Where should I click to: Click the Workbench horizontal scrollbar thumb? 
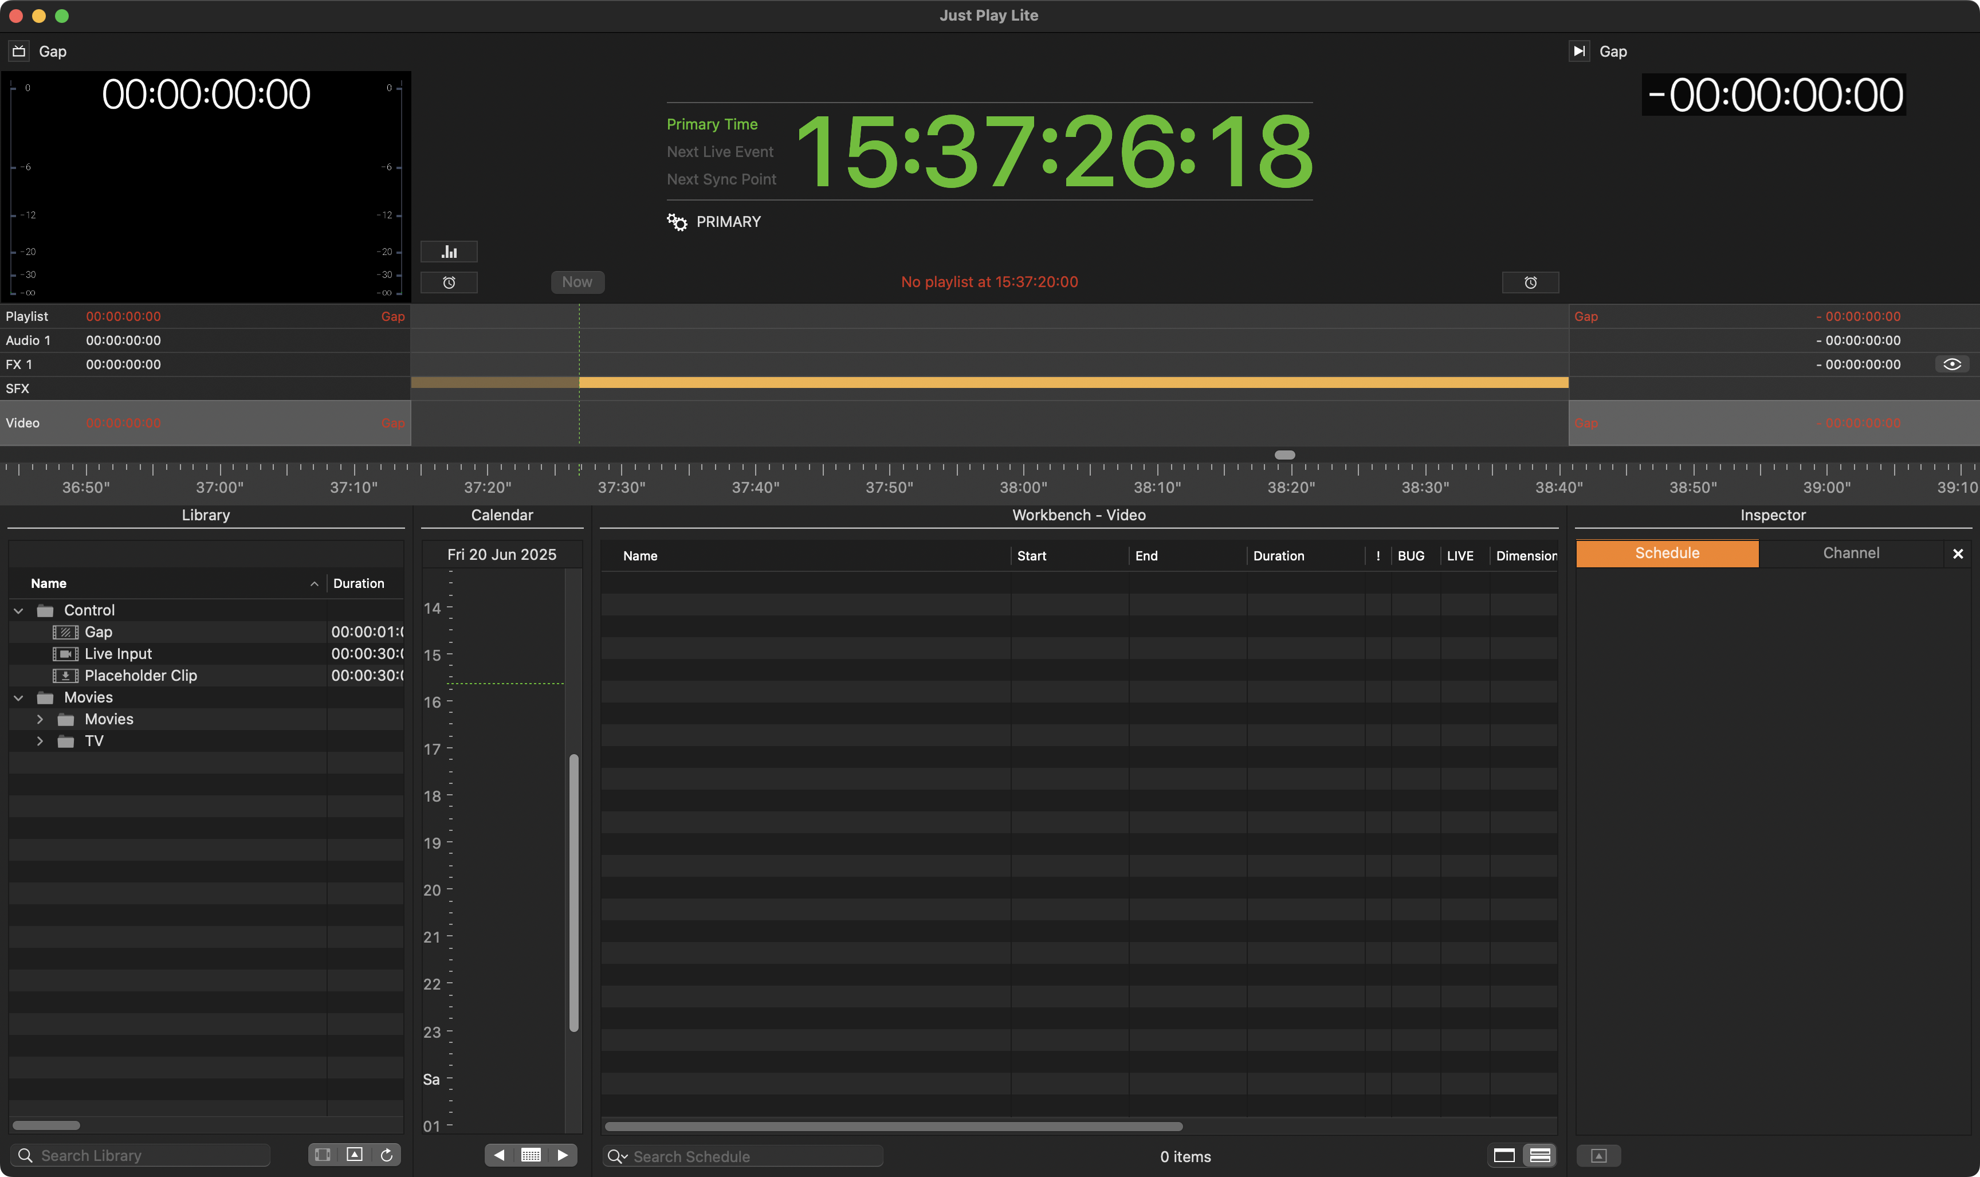point(894,1126)
